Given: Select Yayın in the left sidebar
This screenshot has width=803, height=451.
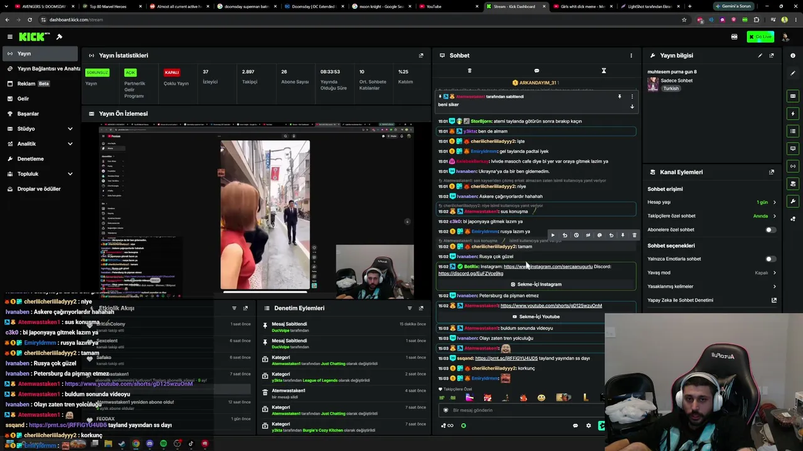Looking at the screenshot, I should [39, 54].
